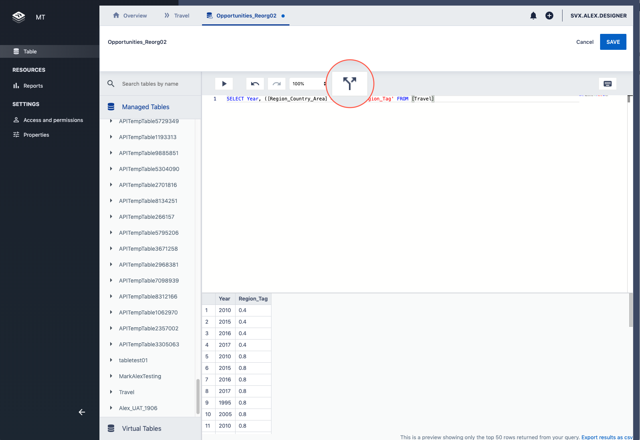Viewport: 640px width, 440px height.
Task: Open keyboard shortcuts icon
Action: coord(607,84)
